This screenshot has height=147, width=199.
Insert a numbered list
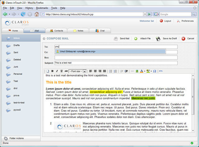tap(115, 71)
